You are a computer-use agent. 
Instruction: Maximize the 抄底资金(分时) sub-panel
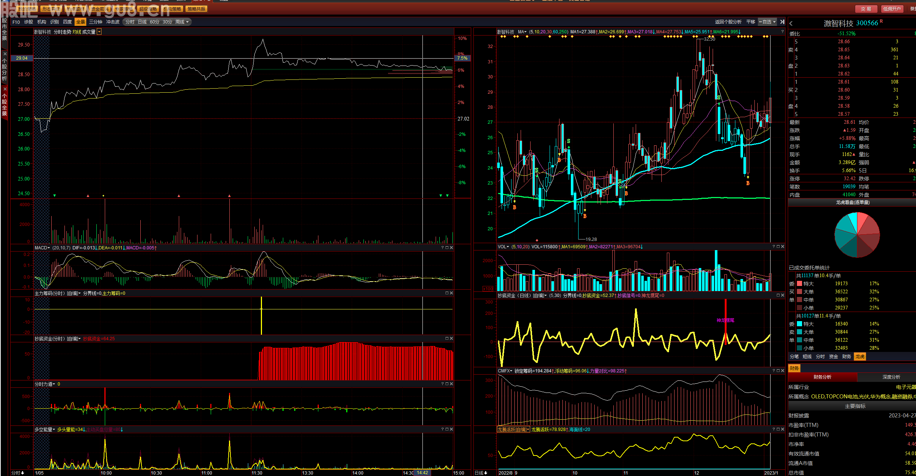pyautogui.click(x=447, y=339)
